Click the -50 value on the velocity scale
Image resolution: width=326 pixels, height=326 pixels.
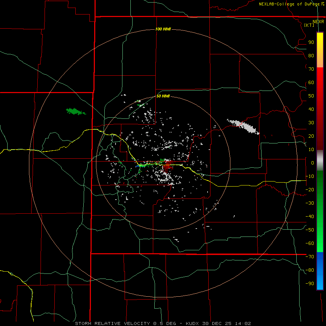pyautogui.click(x=310, y=230)
